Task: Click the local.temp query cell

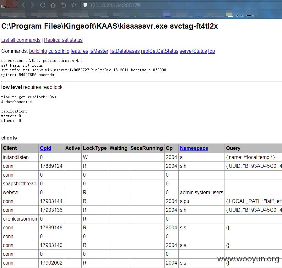Action: tap(253, 157)
